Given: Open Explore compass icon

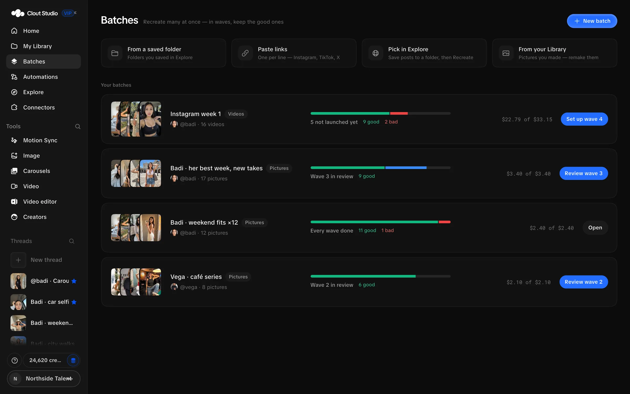Looking at the screenshot, I should tap(14, 92).
